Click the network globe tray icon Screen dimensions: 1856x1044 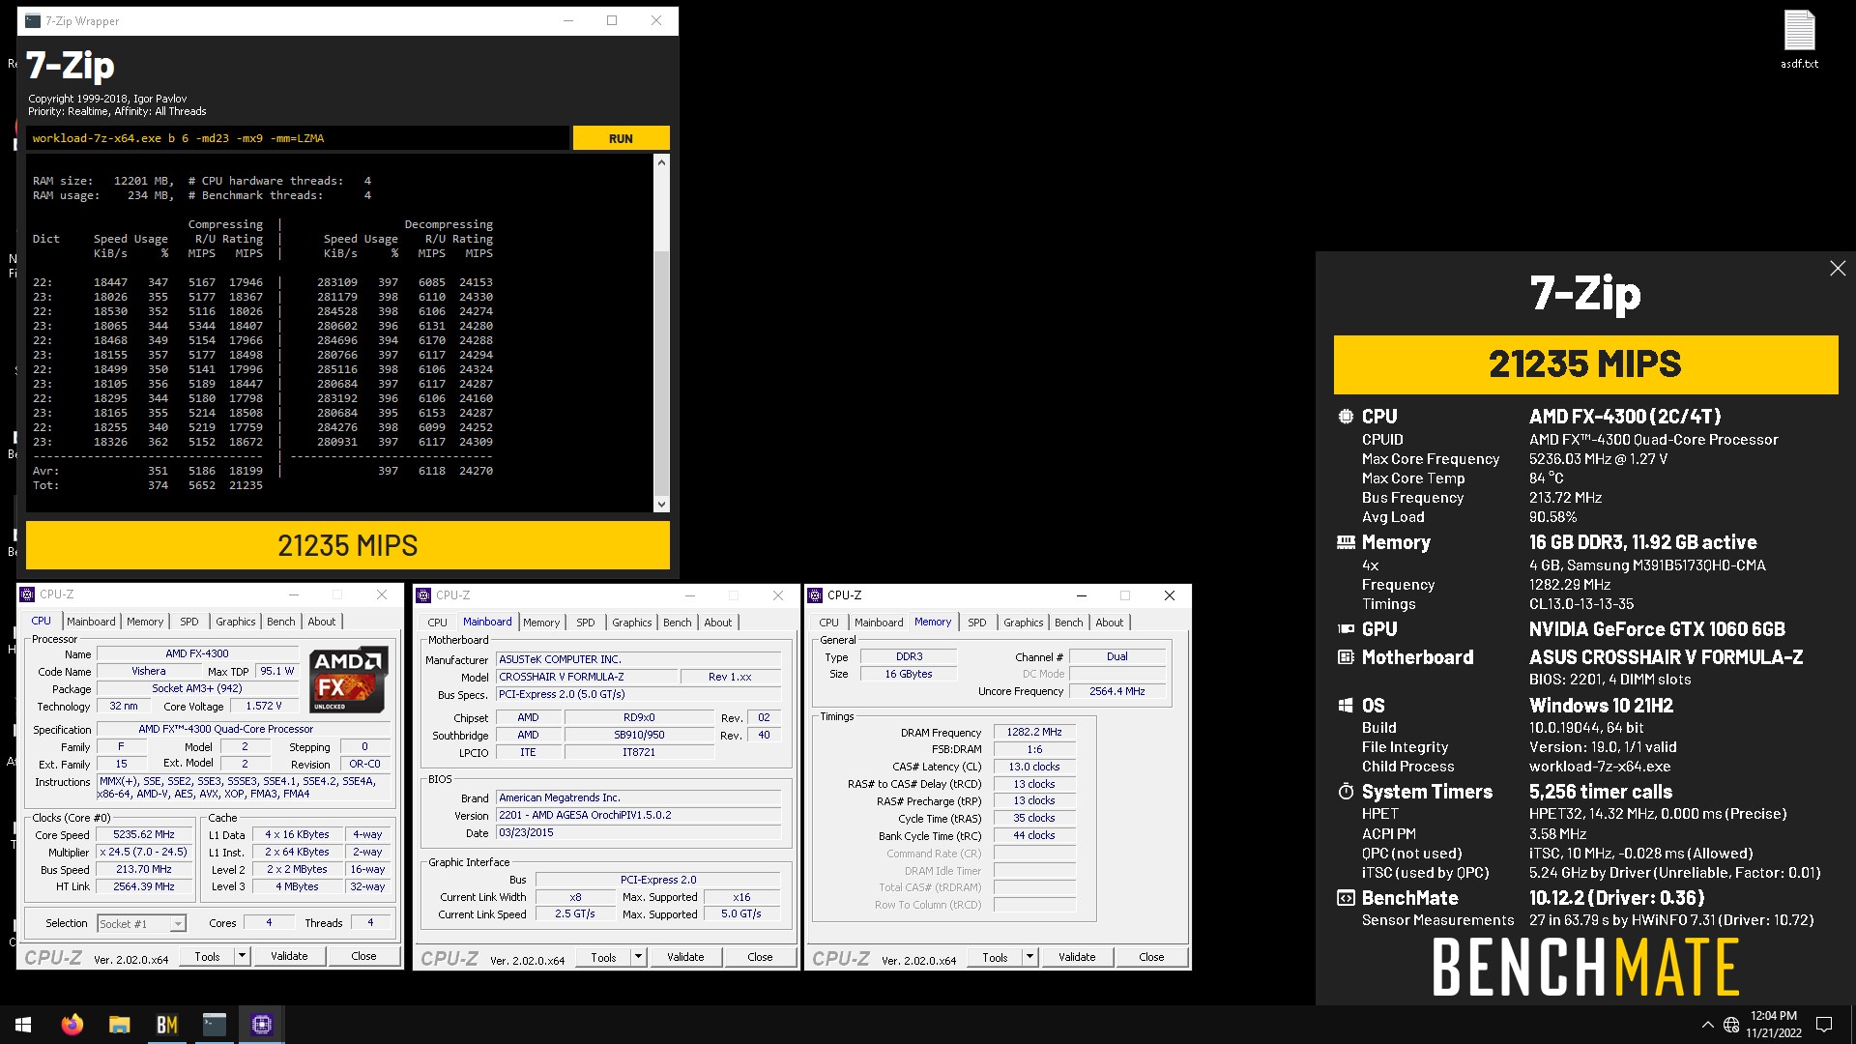pos(1731,1025)
